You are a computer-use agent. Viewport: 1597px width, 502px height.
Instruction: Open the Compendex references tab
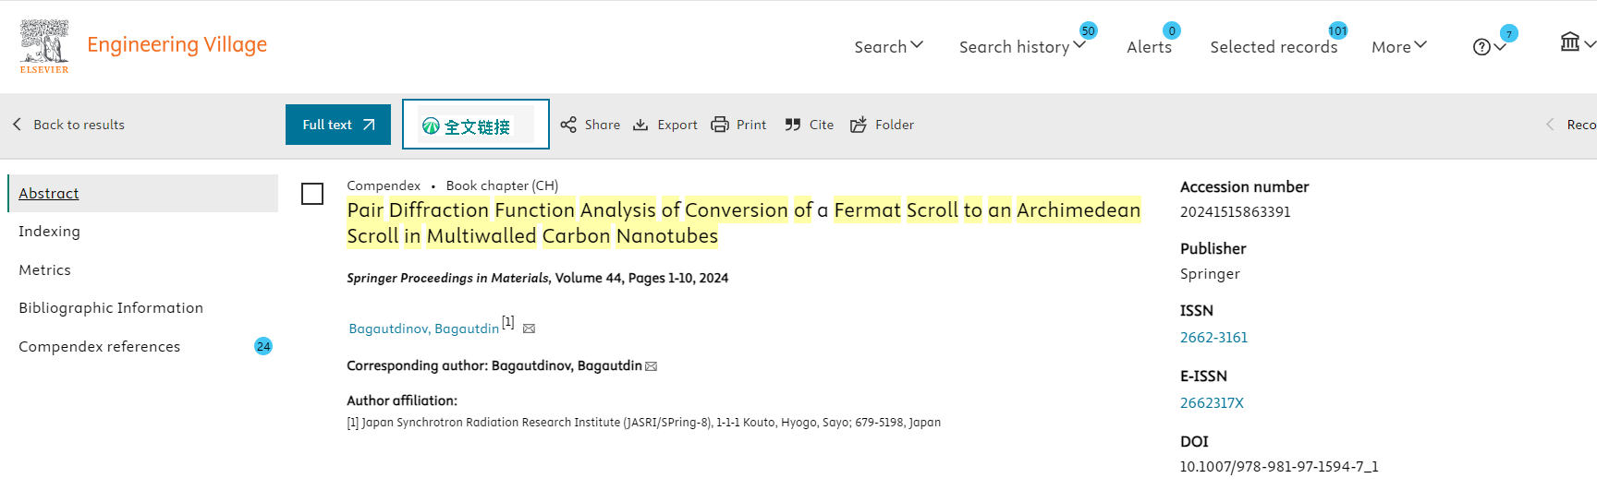coord(100,347)
